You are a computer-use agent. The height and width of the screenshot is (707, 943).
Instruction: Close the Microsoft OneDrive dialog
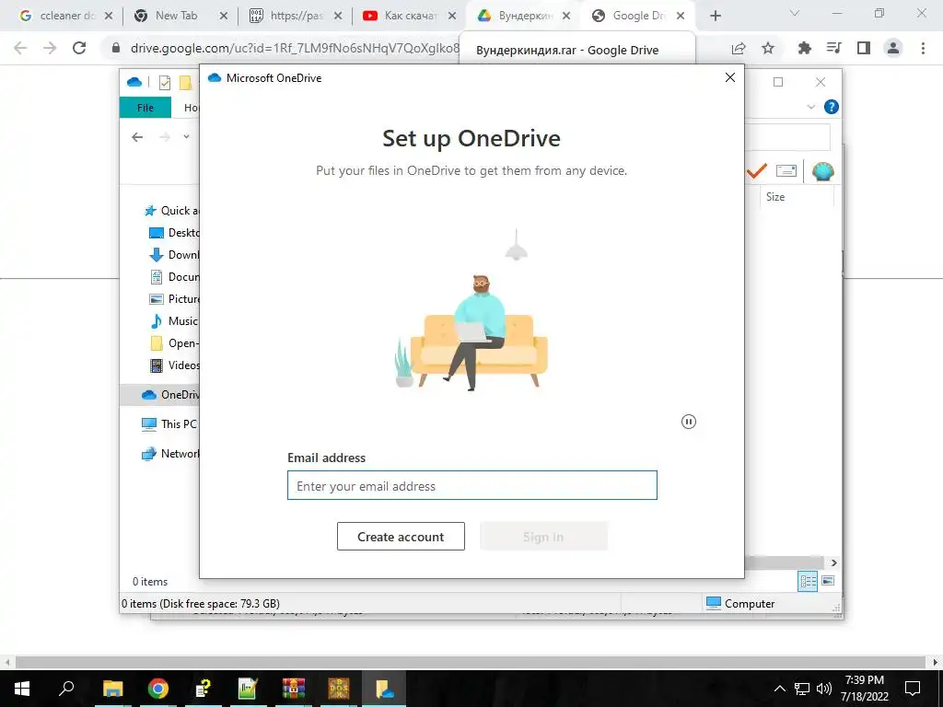[x=730, y=77]
